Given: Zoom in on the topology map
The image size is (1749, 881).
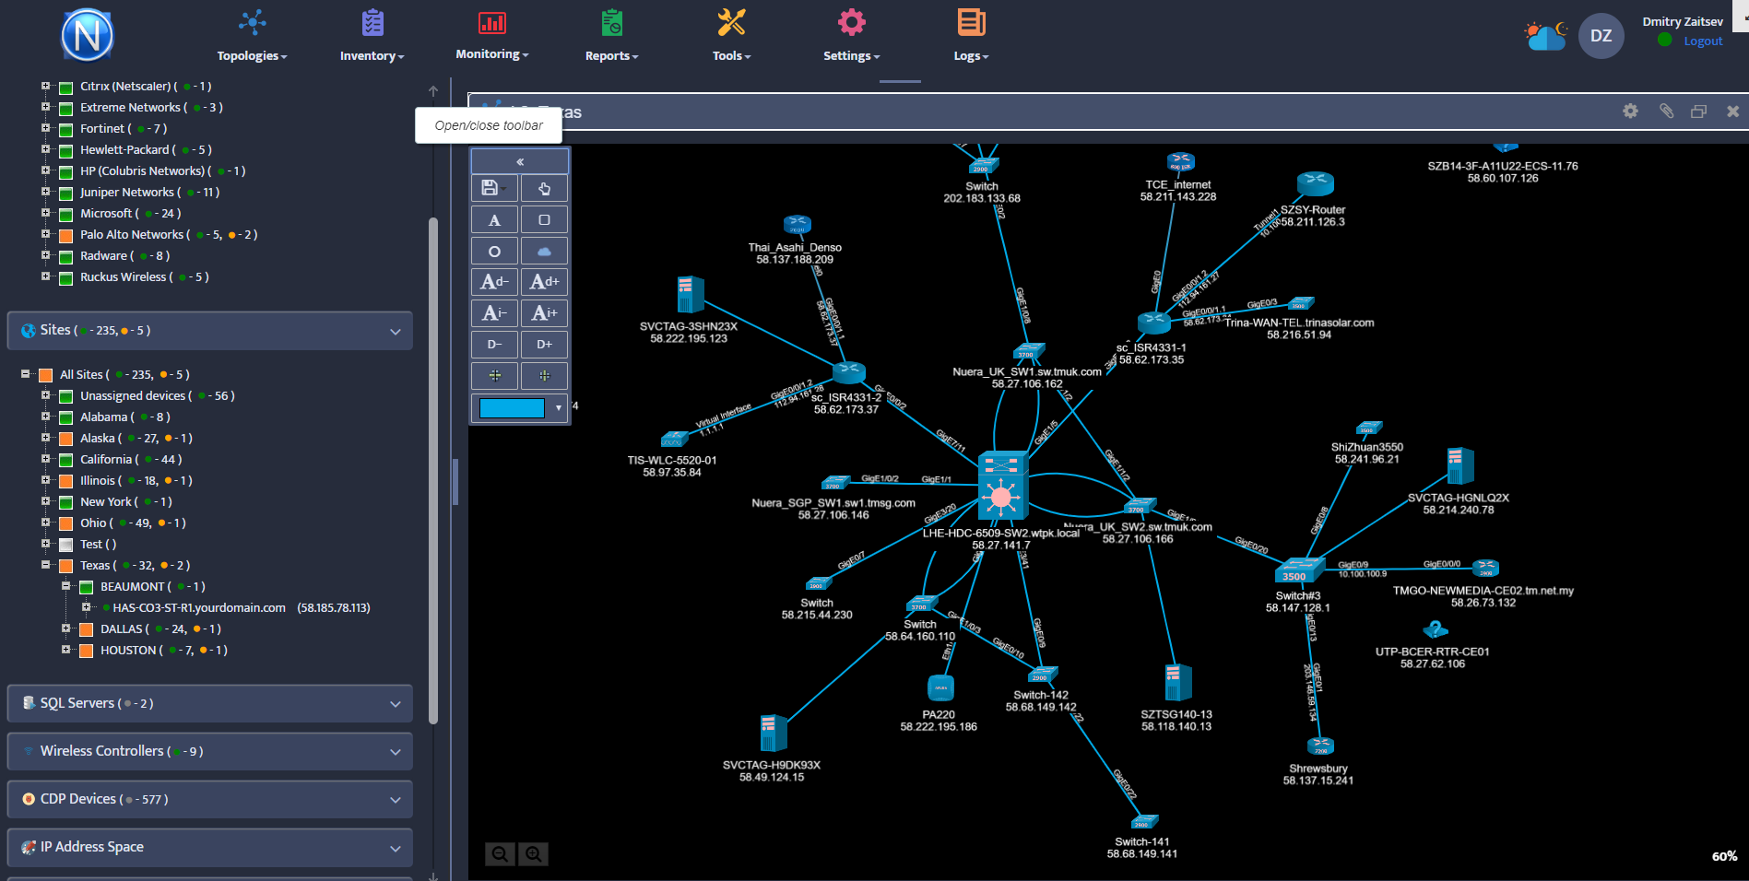Looking at the screenshot, I should [x=534, y=854].
